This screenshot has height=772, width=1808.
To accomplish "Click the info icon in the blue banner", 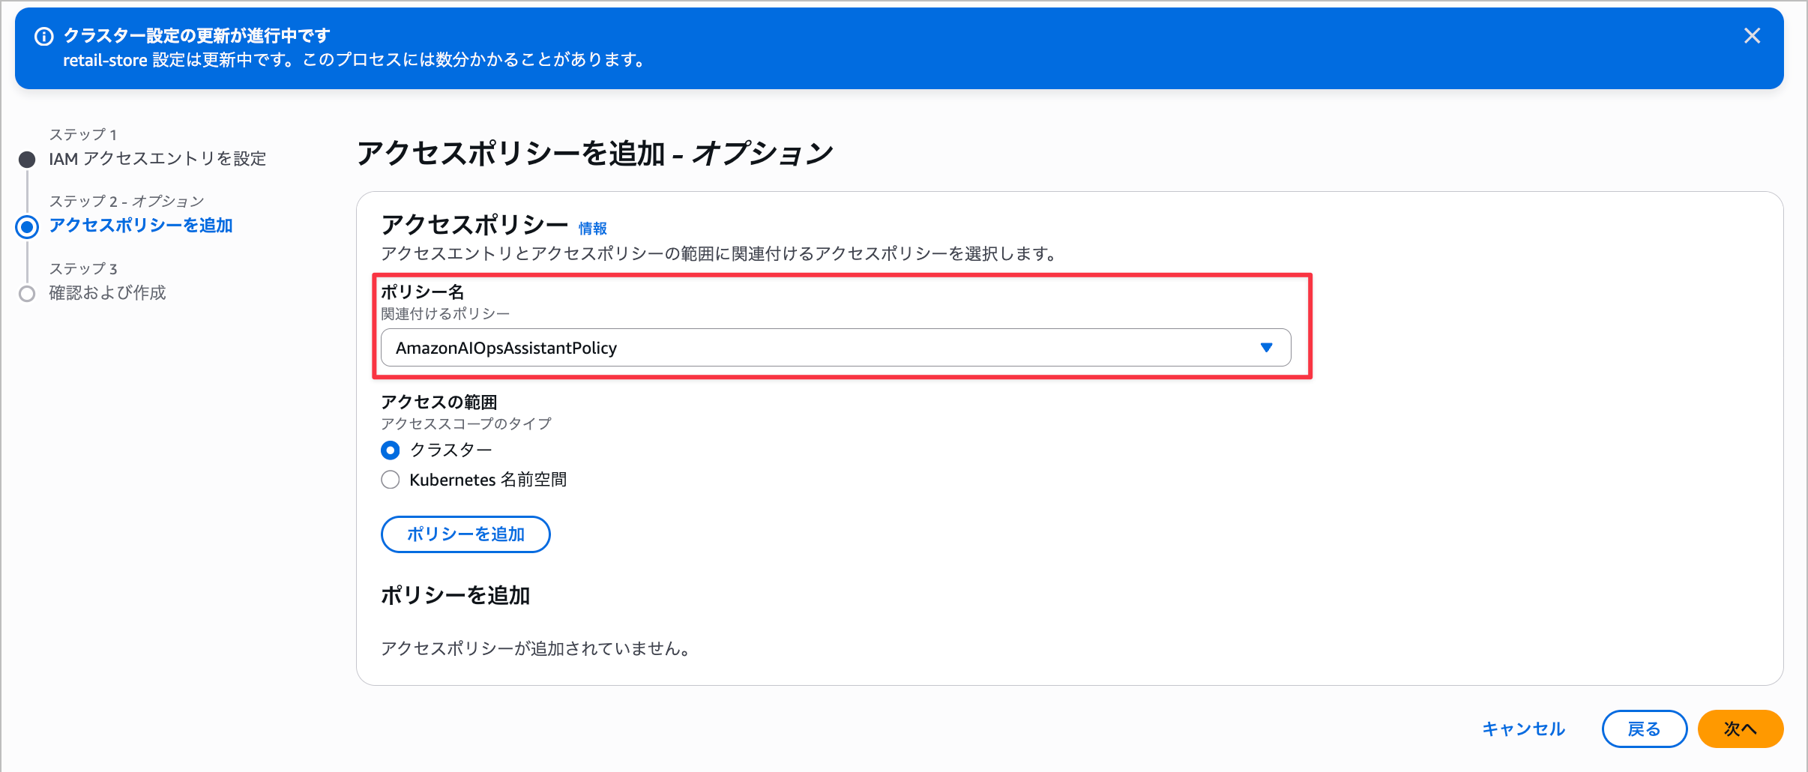I will (44, 36).
